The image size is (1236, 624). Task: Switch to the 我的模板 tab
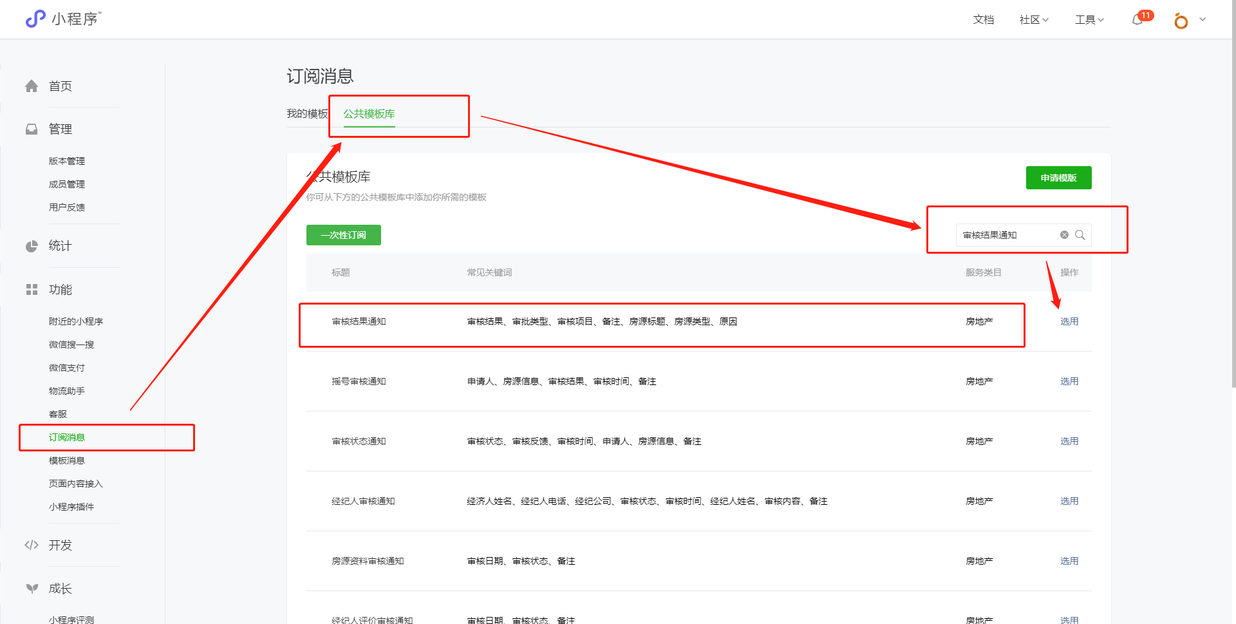307,114
